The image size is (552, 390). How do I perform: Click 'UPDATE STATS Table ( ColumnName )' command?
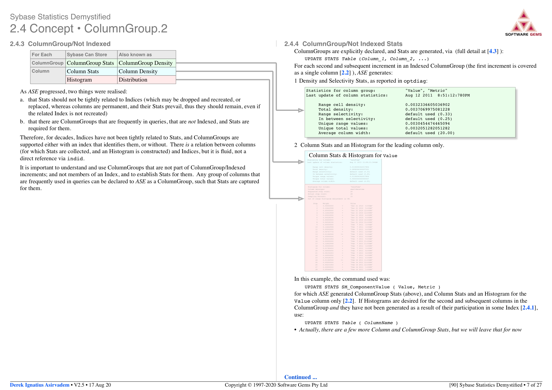pos(351,323)
